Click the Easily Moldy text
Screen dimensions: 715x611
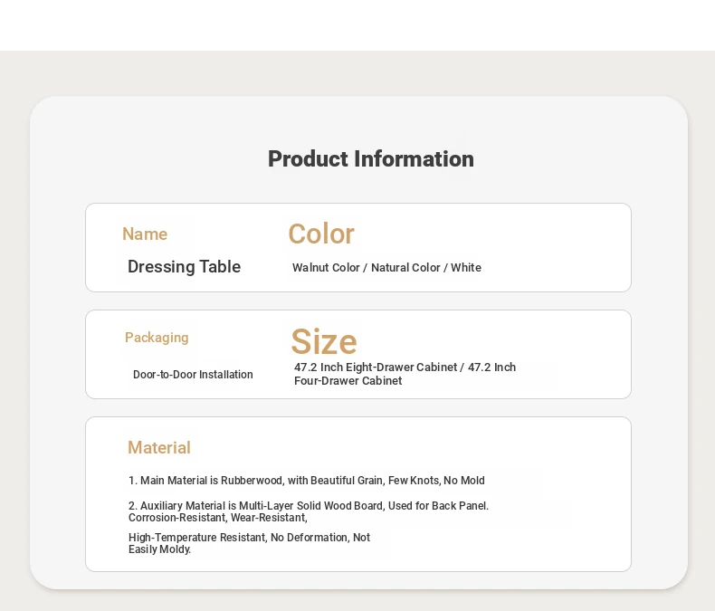click(x=159, y=549)
